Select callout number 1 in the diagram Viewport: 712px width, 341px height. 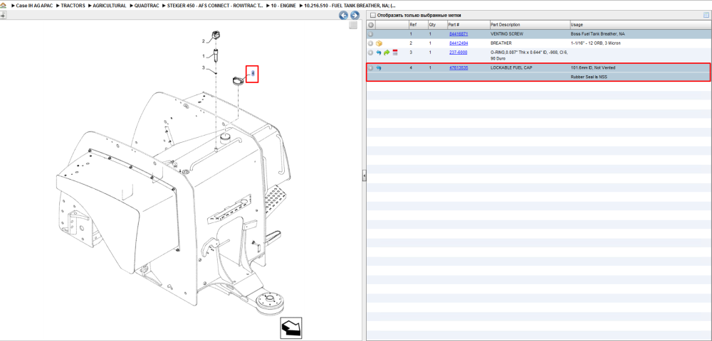coord(204,56)
